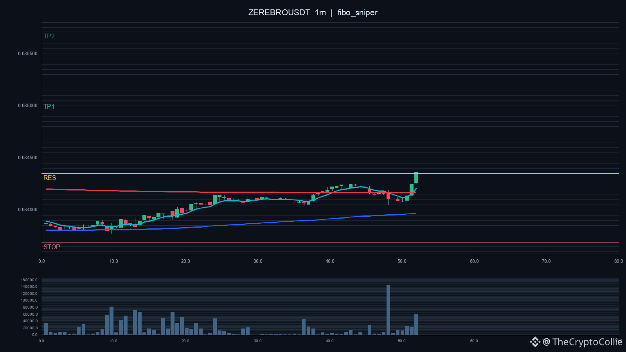Click 60.0 on the volume chart time axis
Image resolution: width=626 pixels, height=352 pixels.
(x=474, y=341)
